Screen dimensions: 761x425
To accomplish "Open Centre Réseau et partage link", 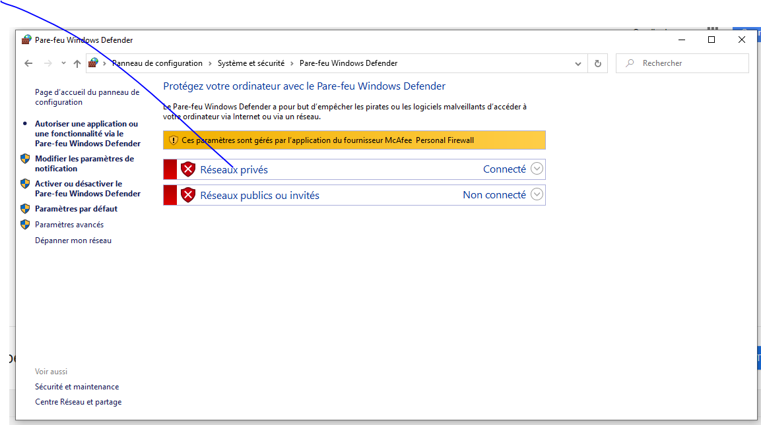I will pyautogui.click(x=78, y=402).
